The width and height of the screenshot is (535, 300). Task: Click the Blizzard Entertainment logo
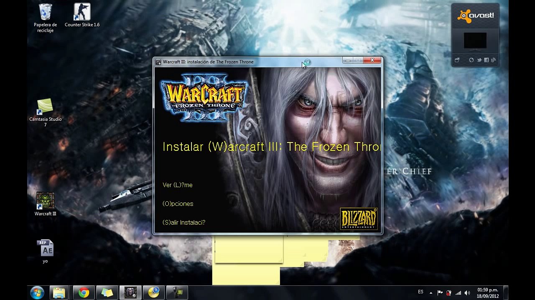pos(359,219)
